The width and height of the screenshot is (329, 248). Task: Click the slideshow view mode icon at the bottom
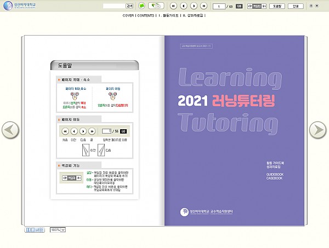point(37,230)
